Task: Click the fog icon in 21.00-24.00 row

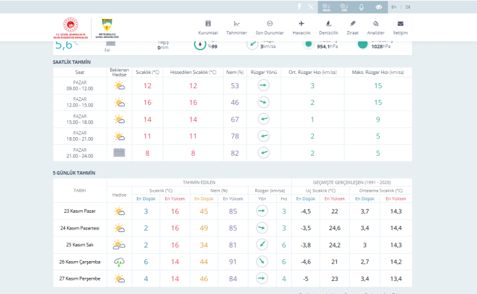Action: (x=119, y=153)
